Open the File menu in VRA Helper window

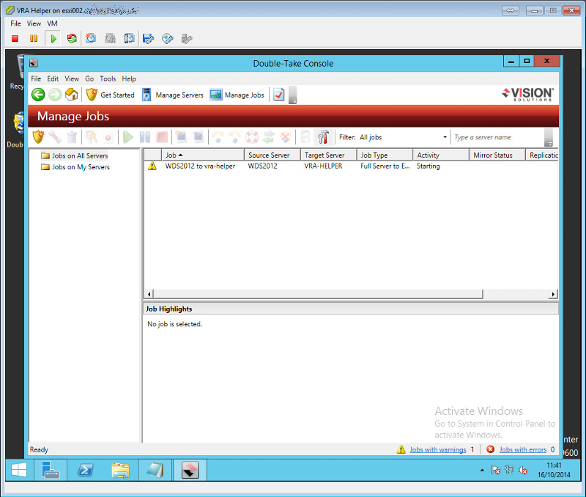(15, 23)
